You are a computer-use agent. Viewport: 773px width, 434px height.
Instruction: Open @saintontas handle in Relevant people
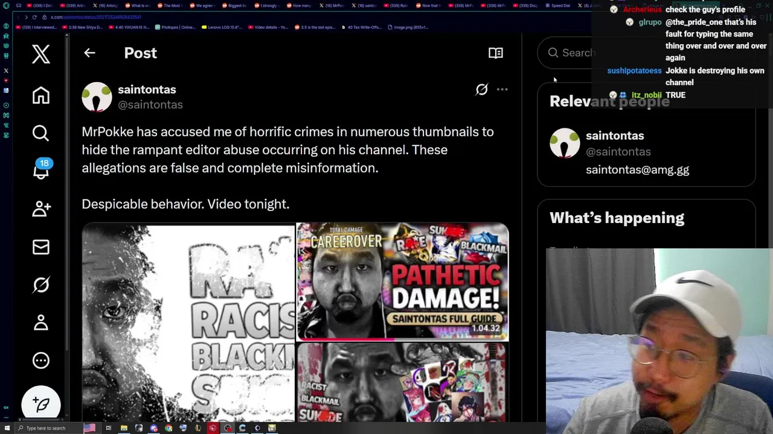(x=618, y=152)
